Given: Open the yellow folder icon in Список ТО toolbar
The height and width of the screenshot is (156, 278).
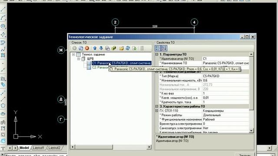Looking at the screenshot, I should pos(122,48).
